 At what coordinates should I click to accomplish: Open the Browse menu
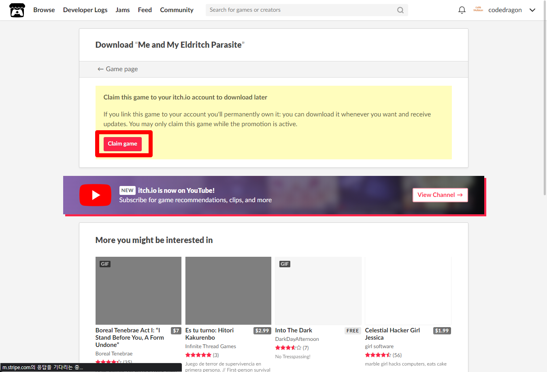point(44,10)
